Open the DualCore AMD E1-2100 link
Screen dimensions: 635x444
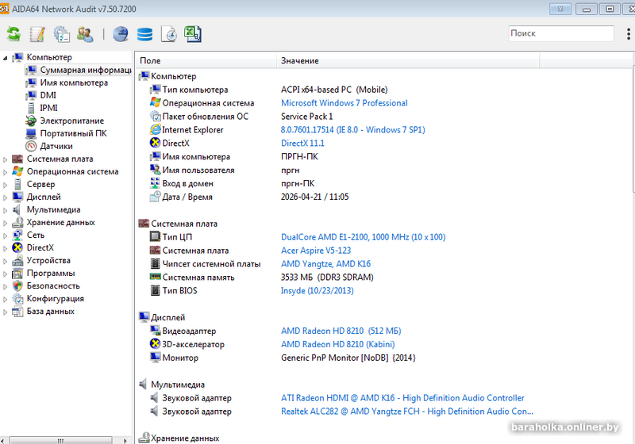coord(364,237)
